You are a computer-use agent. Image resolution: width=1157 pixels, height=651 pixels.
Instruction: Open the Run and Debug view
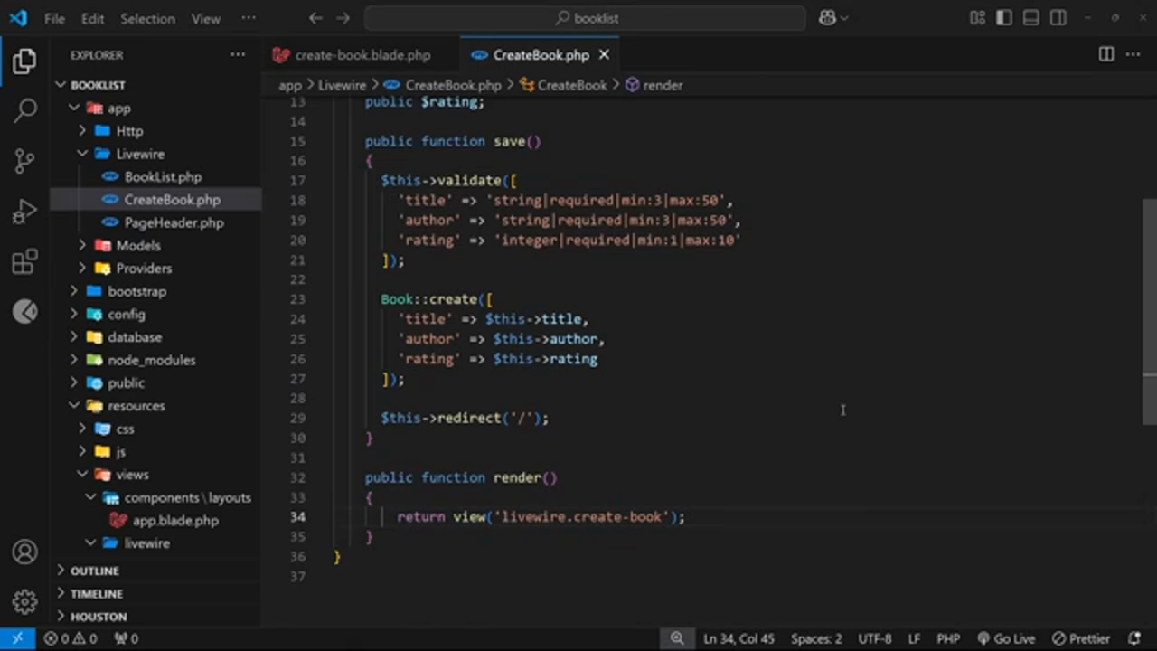pos(24,212)
